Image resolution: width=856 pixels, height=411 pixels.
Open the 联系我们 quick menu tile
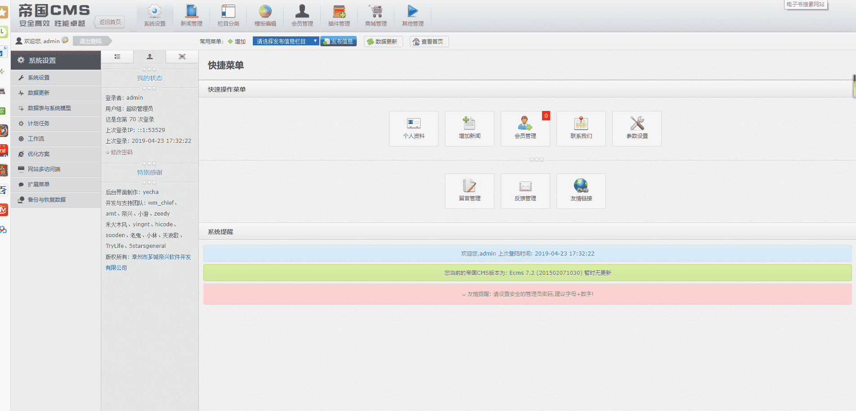581,128
